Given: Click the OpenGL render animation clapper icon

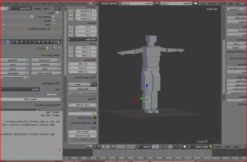Looking at the screenshot, I should pos(87,147).
